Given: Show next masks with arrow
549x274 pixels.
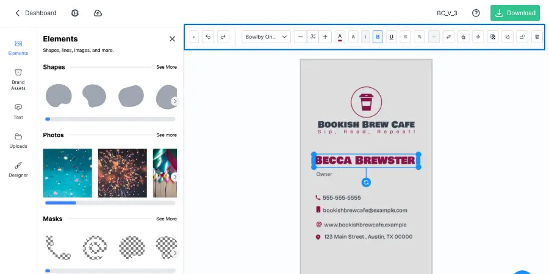Looking at the screenshot, I should (175, 253).
